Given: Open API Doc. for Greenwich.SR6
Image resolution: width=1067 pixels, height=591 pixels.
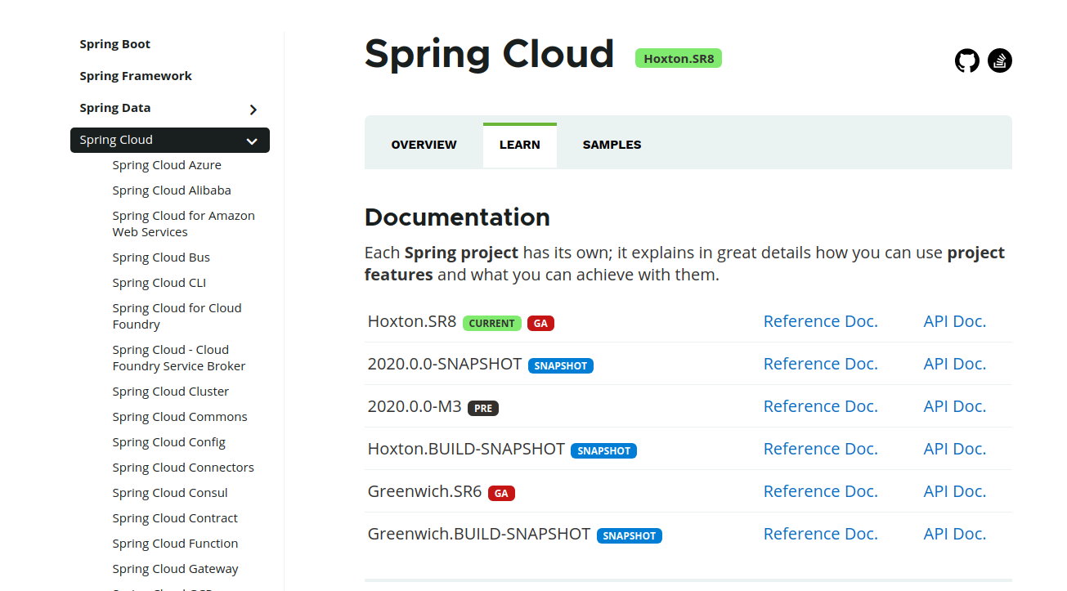Looking at the screenshot, I should point(955,491).
